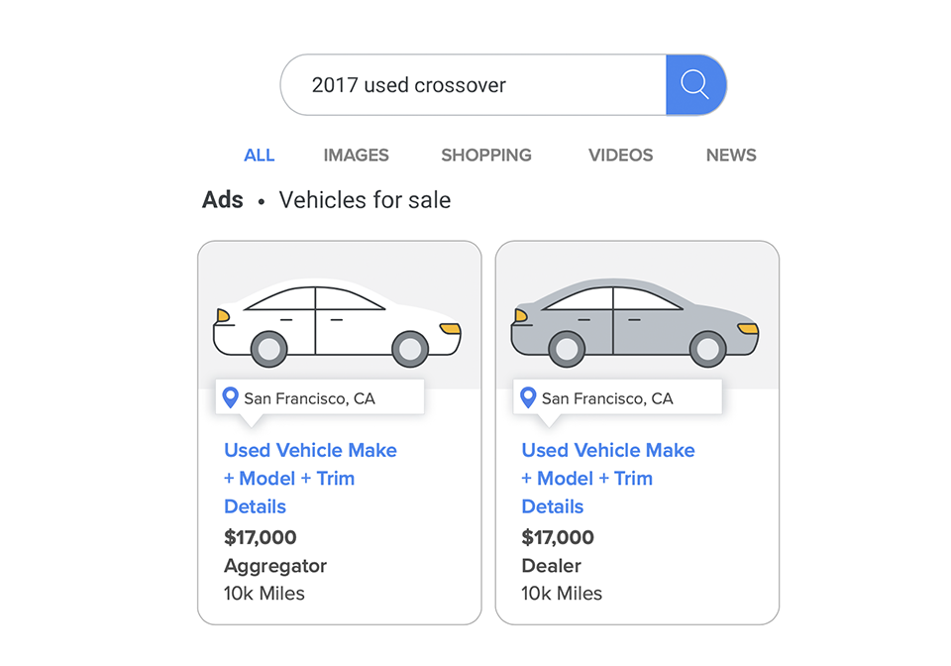Click the search field with 2017 used crossover
This screenshot has width=951, height=666.
pos(474,85)
